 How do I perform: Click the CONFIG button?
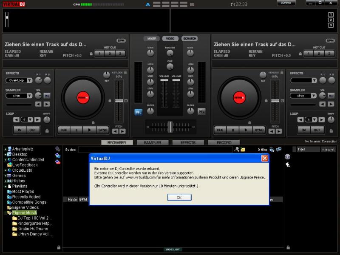tap(286, 3)
